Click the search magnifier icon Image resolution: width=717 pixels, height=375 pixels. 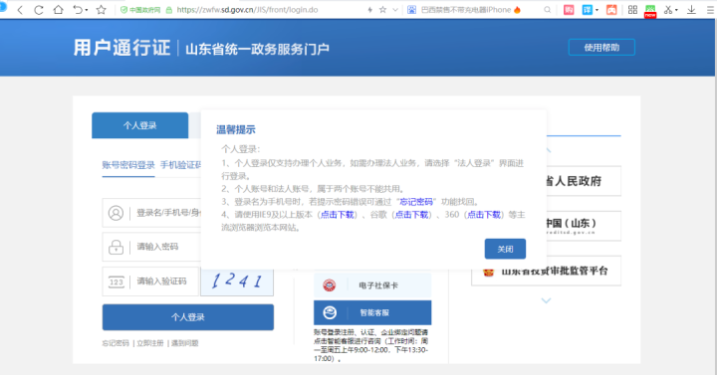tap(547, 10)
